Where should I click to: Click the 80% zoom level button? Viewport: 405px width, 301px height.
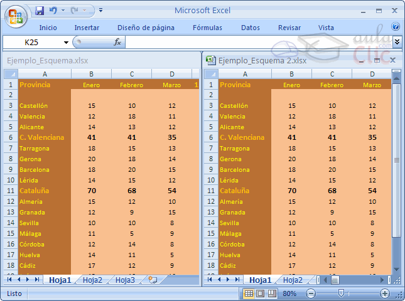tap(289, 293)
